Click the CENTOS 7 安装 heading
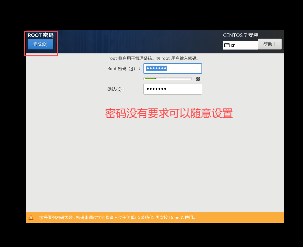Screen dimensions: 303x247 [240, 35]
